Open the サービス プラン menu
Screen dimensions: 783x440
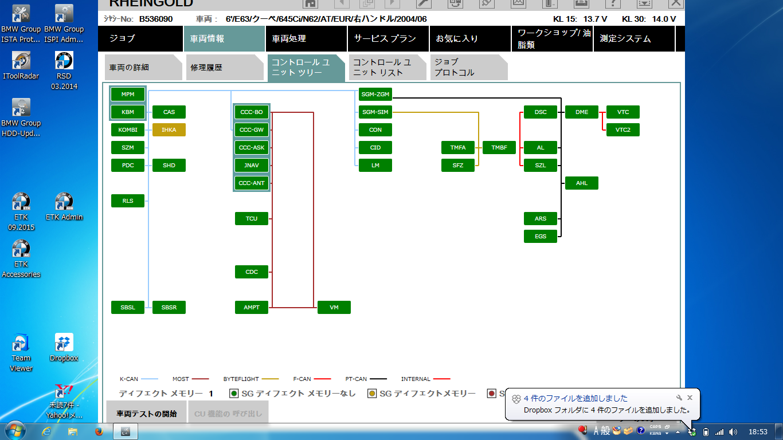(388, 39)
